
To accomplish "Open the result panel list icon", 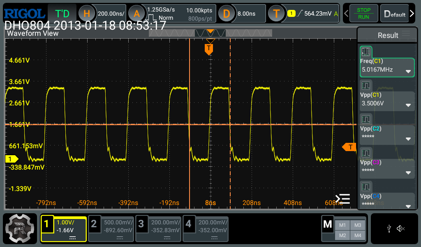I will [342, 199].
